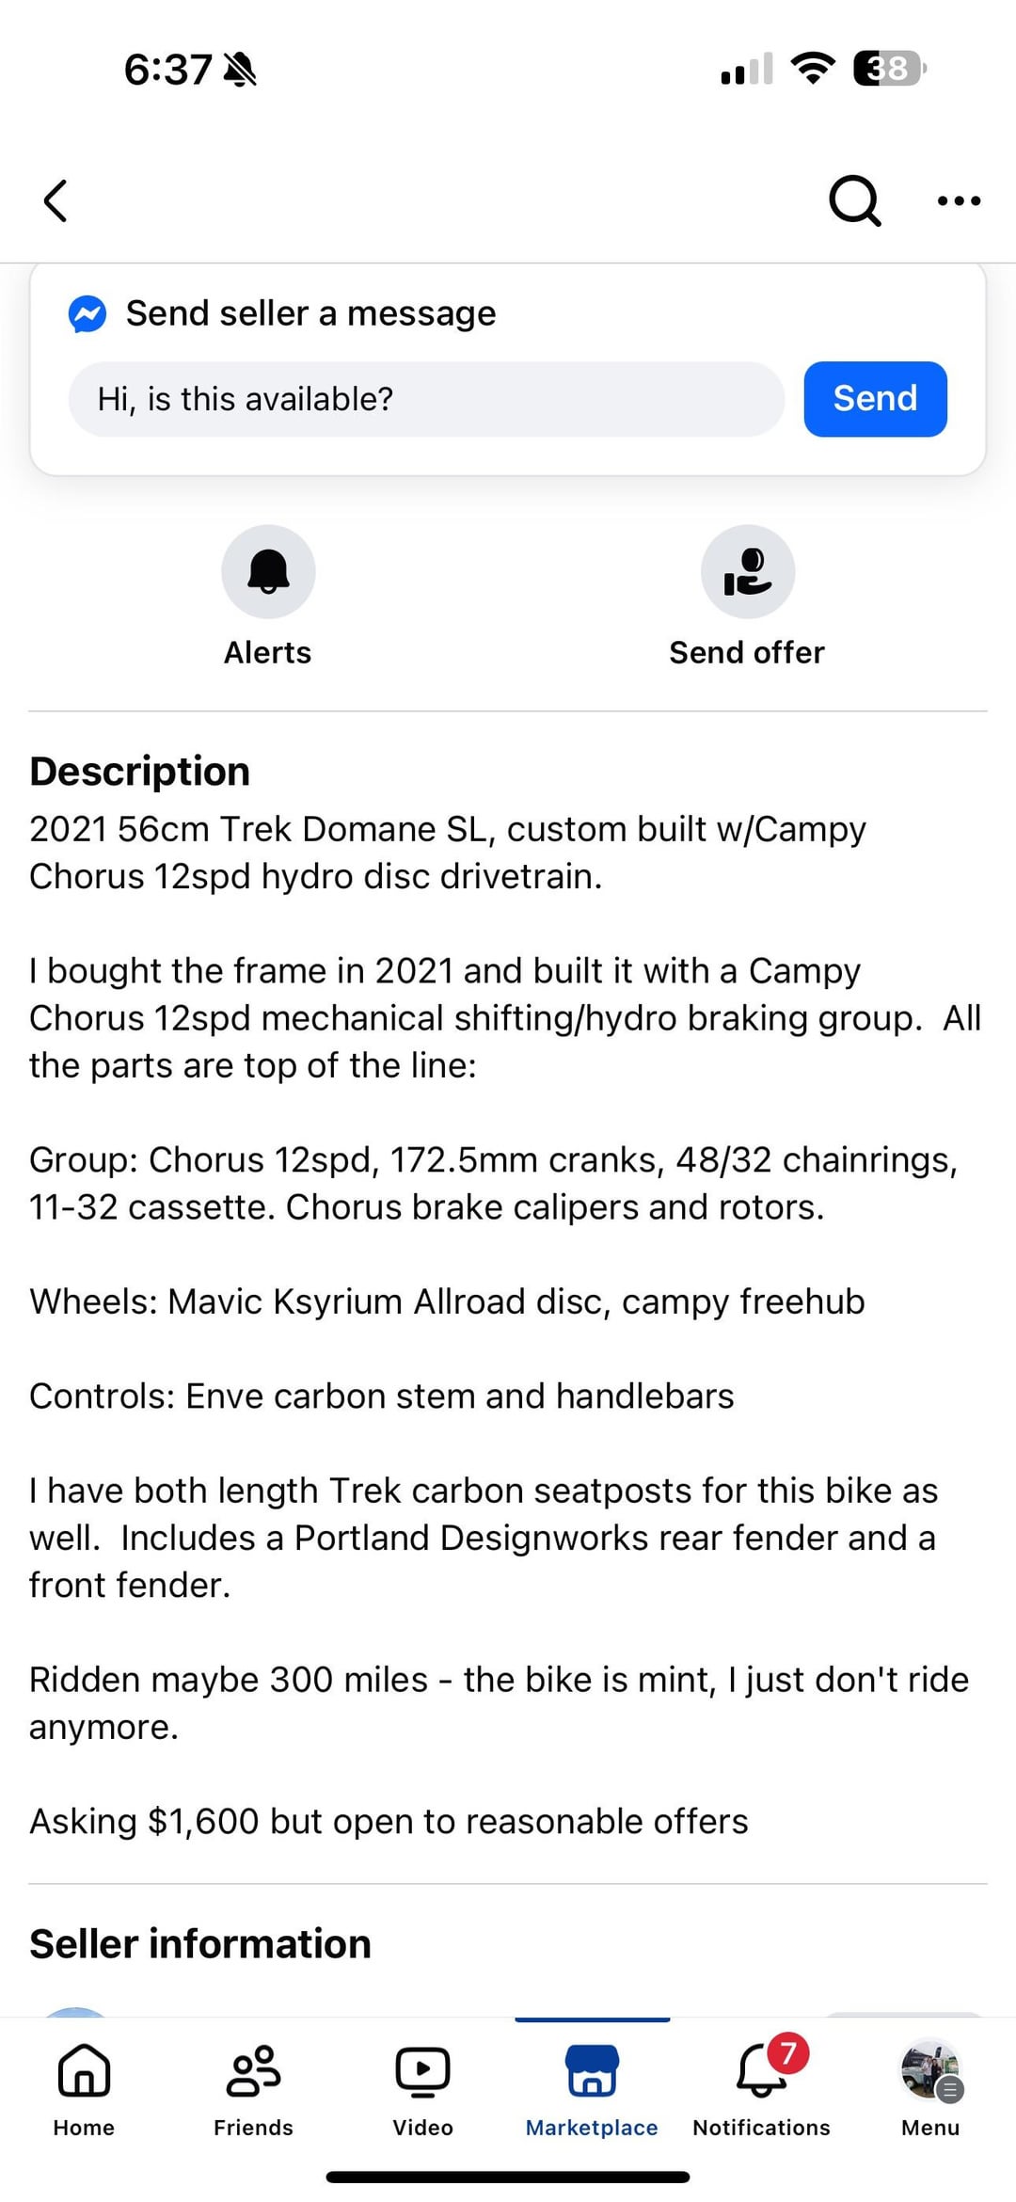The image size is (1016, 2202).
Task: Open the three-dot more options menu
Action: click(x=959, y=200)
